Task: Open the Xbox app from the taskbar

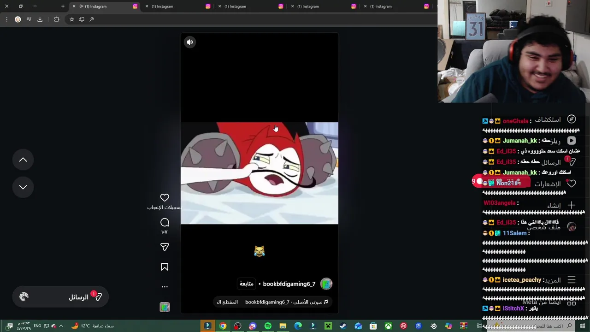Action: (x=389, y=326)
